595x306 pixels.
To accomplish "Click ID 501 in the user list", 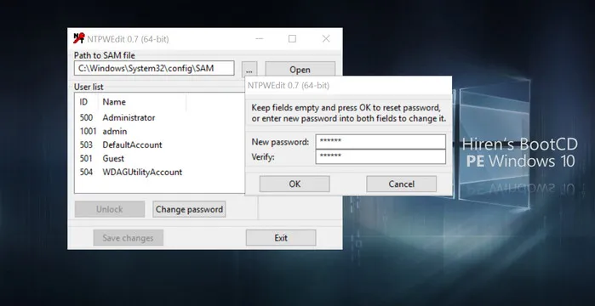I will pyautogui.click(x=86, y=158).
